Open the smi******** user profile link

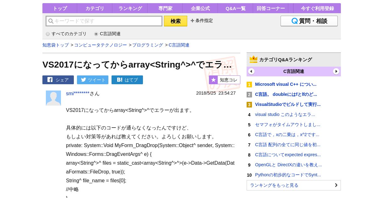point(78,93)
